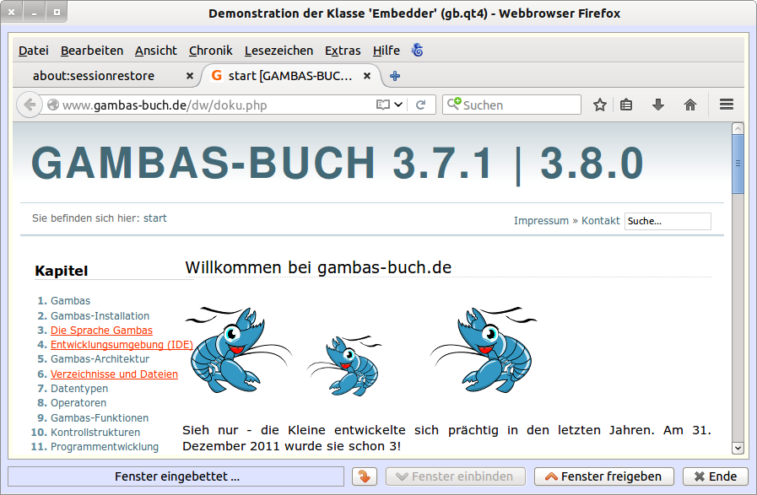The height and width of the screenshot is (495, 757).
Task: Show bookmarks list icon
Action: click(626, 105)
